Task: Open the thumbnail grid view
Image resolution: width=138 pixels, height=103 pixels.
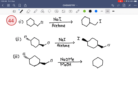Action: click(x=8, y=5)
